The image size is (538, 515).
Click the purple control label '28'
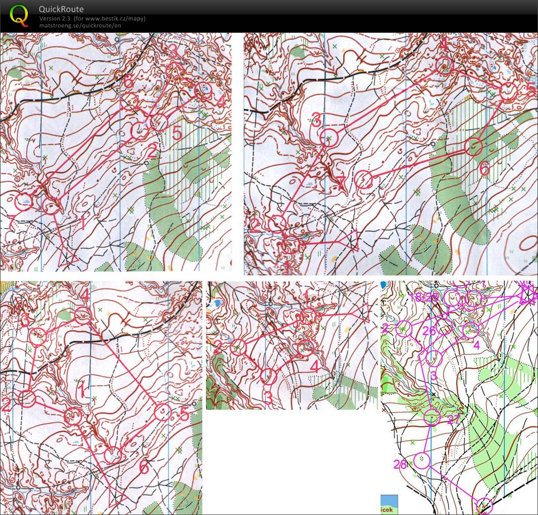[400, 464]
